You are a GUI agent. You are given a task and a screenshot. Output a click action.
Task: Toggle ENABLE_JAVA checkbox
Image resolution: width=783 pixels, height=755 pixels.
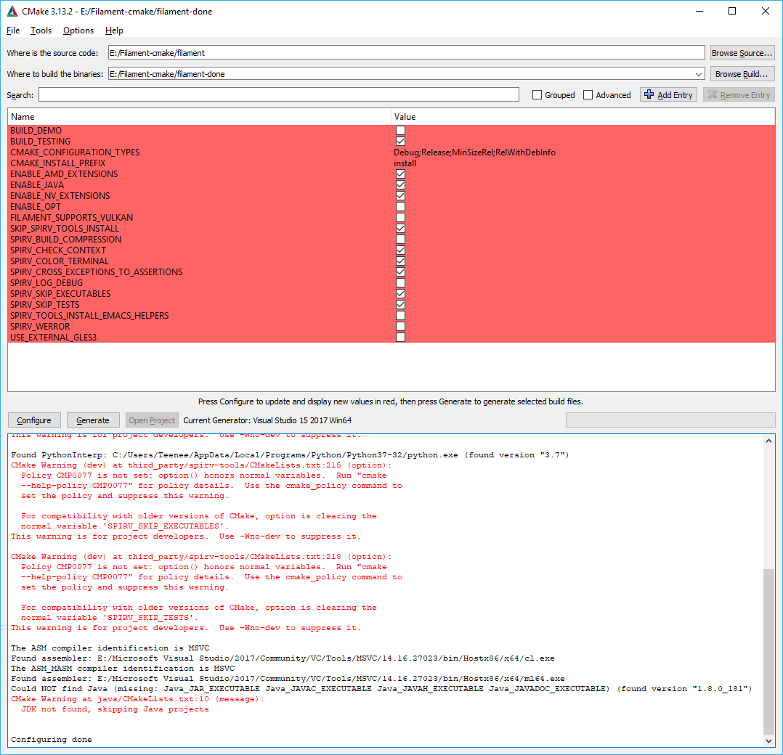point(400,184)
